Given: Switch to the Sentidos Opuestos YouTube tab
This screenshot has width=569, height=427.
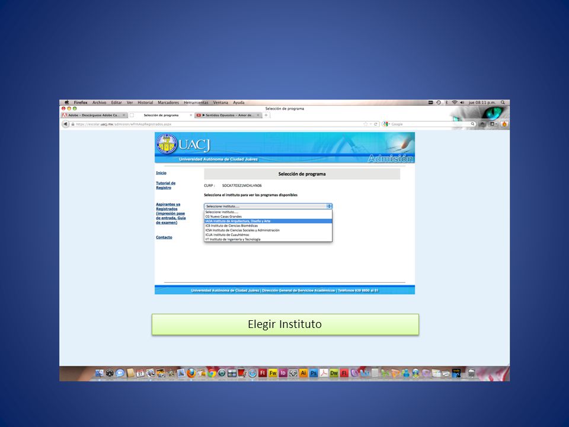Looking at the screenshot, I should [x=229, y=115].
